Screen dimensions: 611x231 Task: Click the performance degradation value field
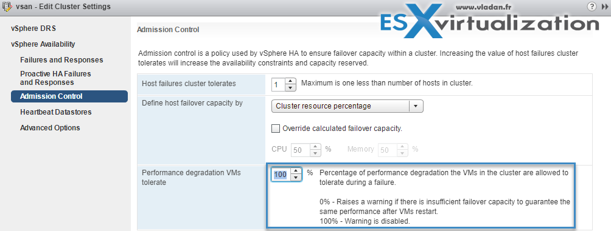tap(281, 175)
